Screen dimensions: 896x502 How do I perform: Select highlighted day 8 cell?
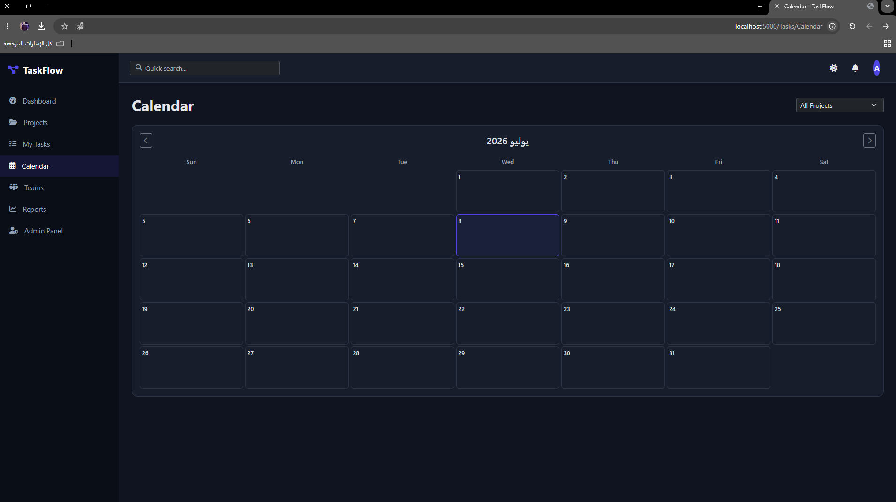(x=507, y=235)
